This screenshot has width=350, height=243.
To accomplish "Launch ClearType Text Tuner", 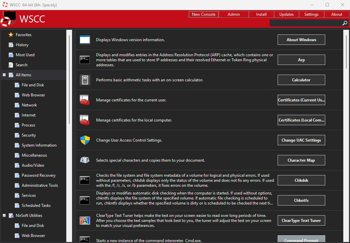I will [301, 221].
